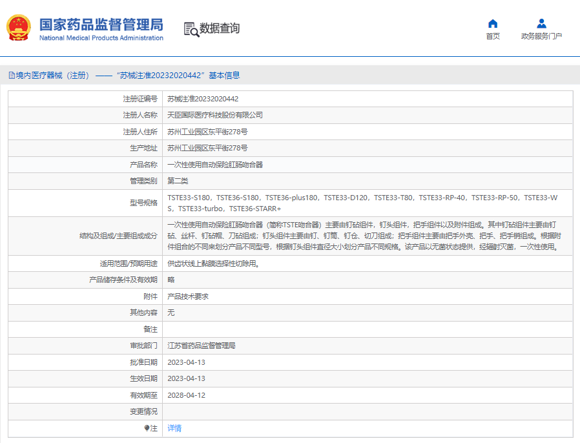Click the 适用范围/预期用途 label

click(129, 263)
